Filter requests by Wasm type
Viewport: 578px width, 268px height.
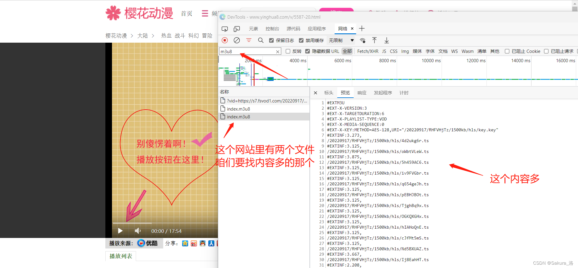tap(468, 51)
